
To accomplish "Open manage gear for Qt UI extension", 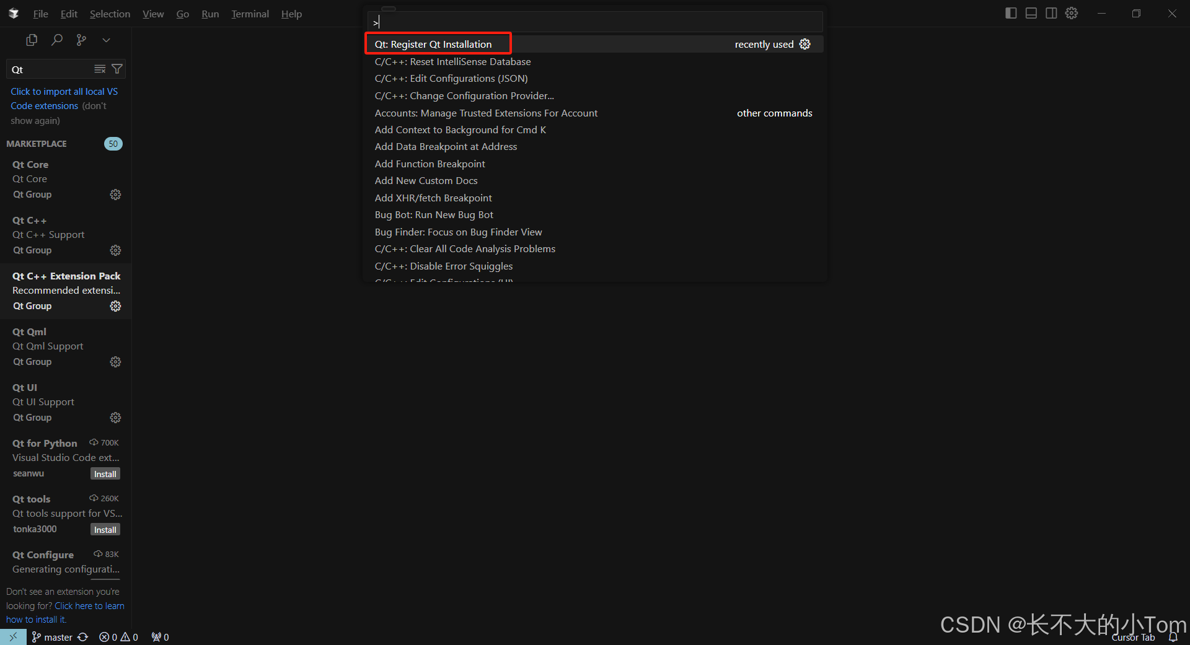I will [x=115, y=418].
